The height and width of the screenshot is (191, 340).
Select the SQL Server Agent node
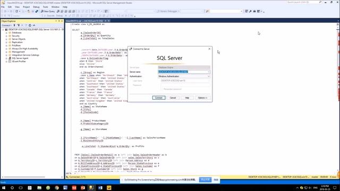coord(20,58)
